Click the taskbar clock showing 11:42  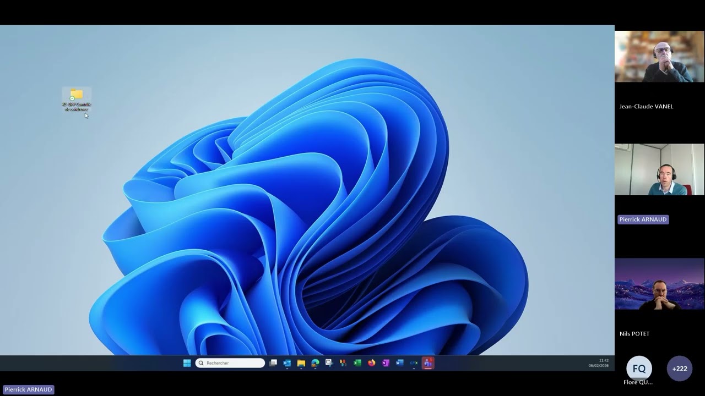tap(598, 363)
